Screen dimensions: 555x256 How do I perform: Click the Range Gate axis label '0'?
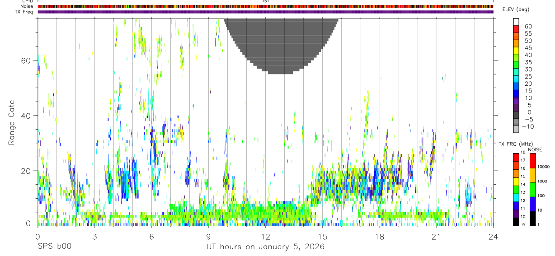click(x=28, y=224)
